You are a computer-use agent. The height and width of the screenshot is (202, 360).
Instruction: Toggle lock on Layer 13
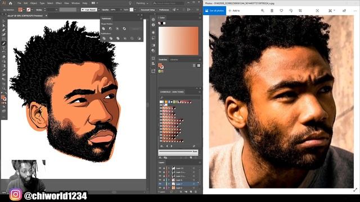164,168
